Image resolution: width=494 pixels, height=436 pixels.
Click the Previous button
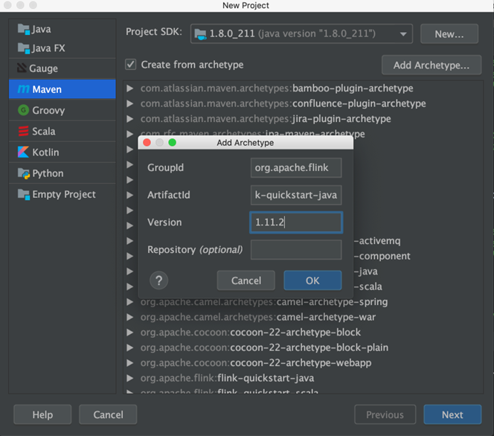385,414
